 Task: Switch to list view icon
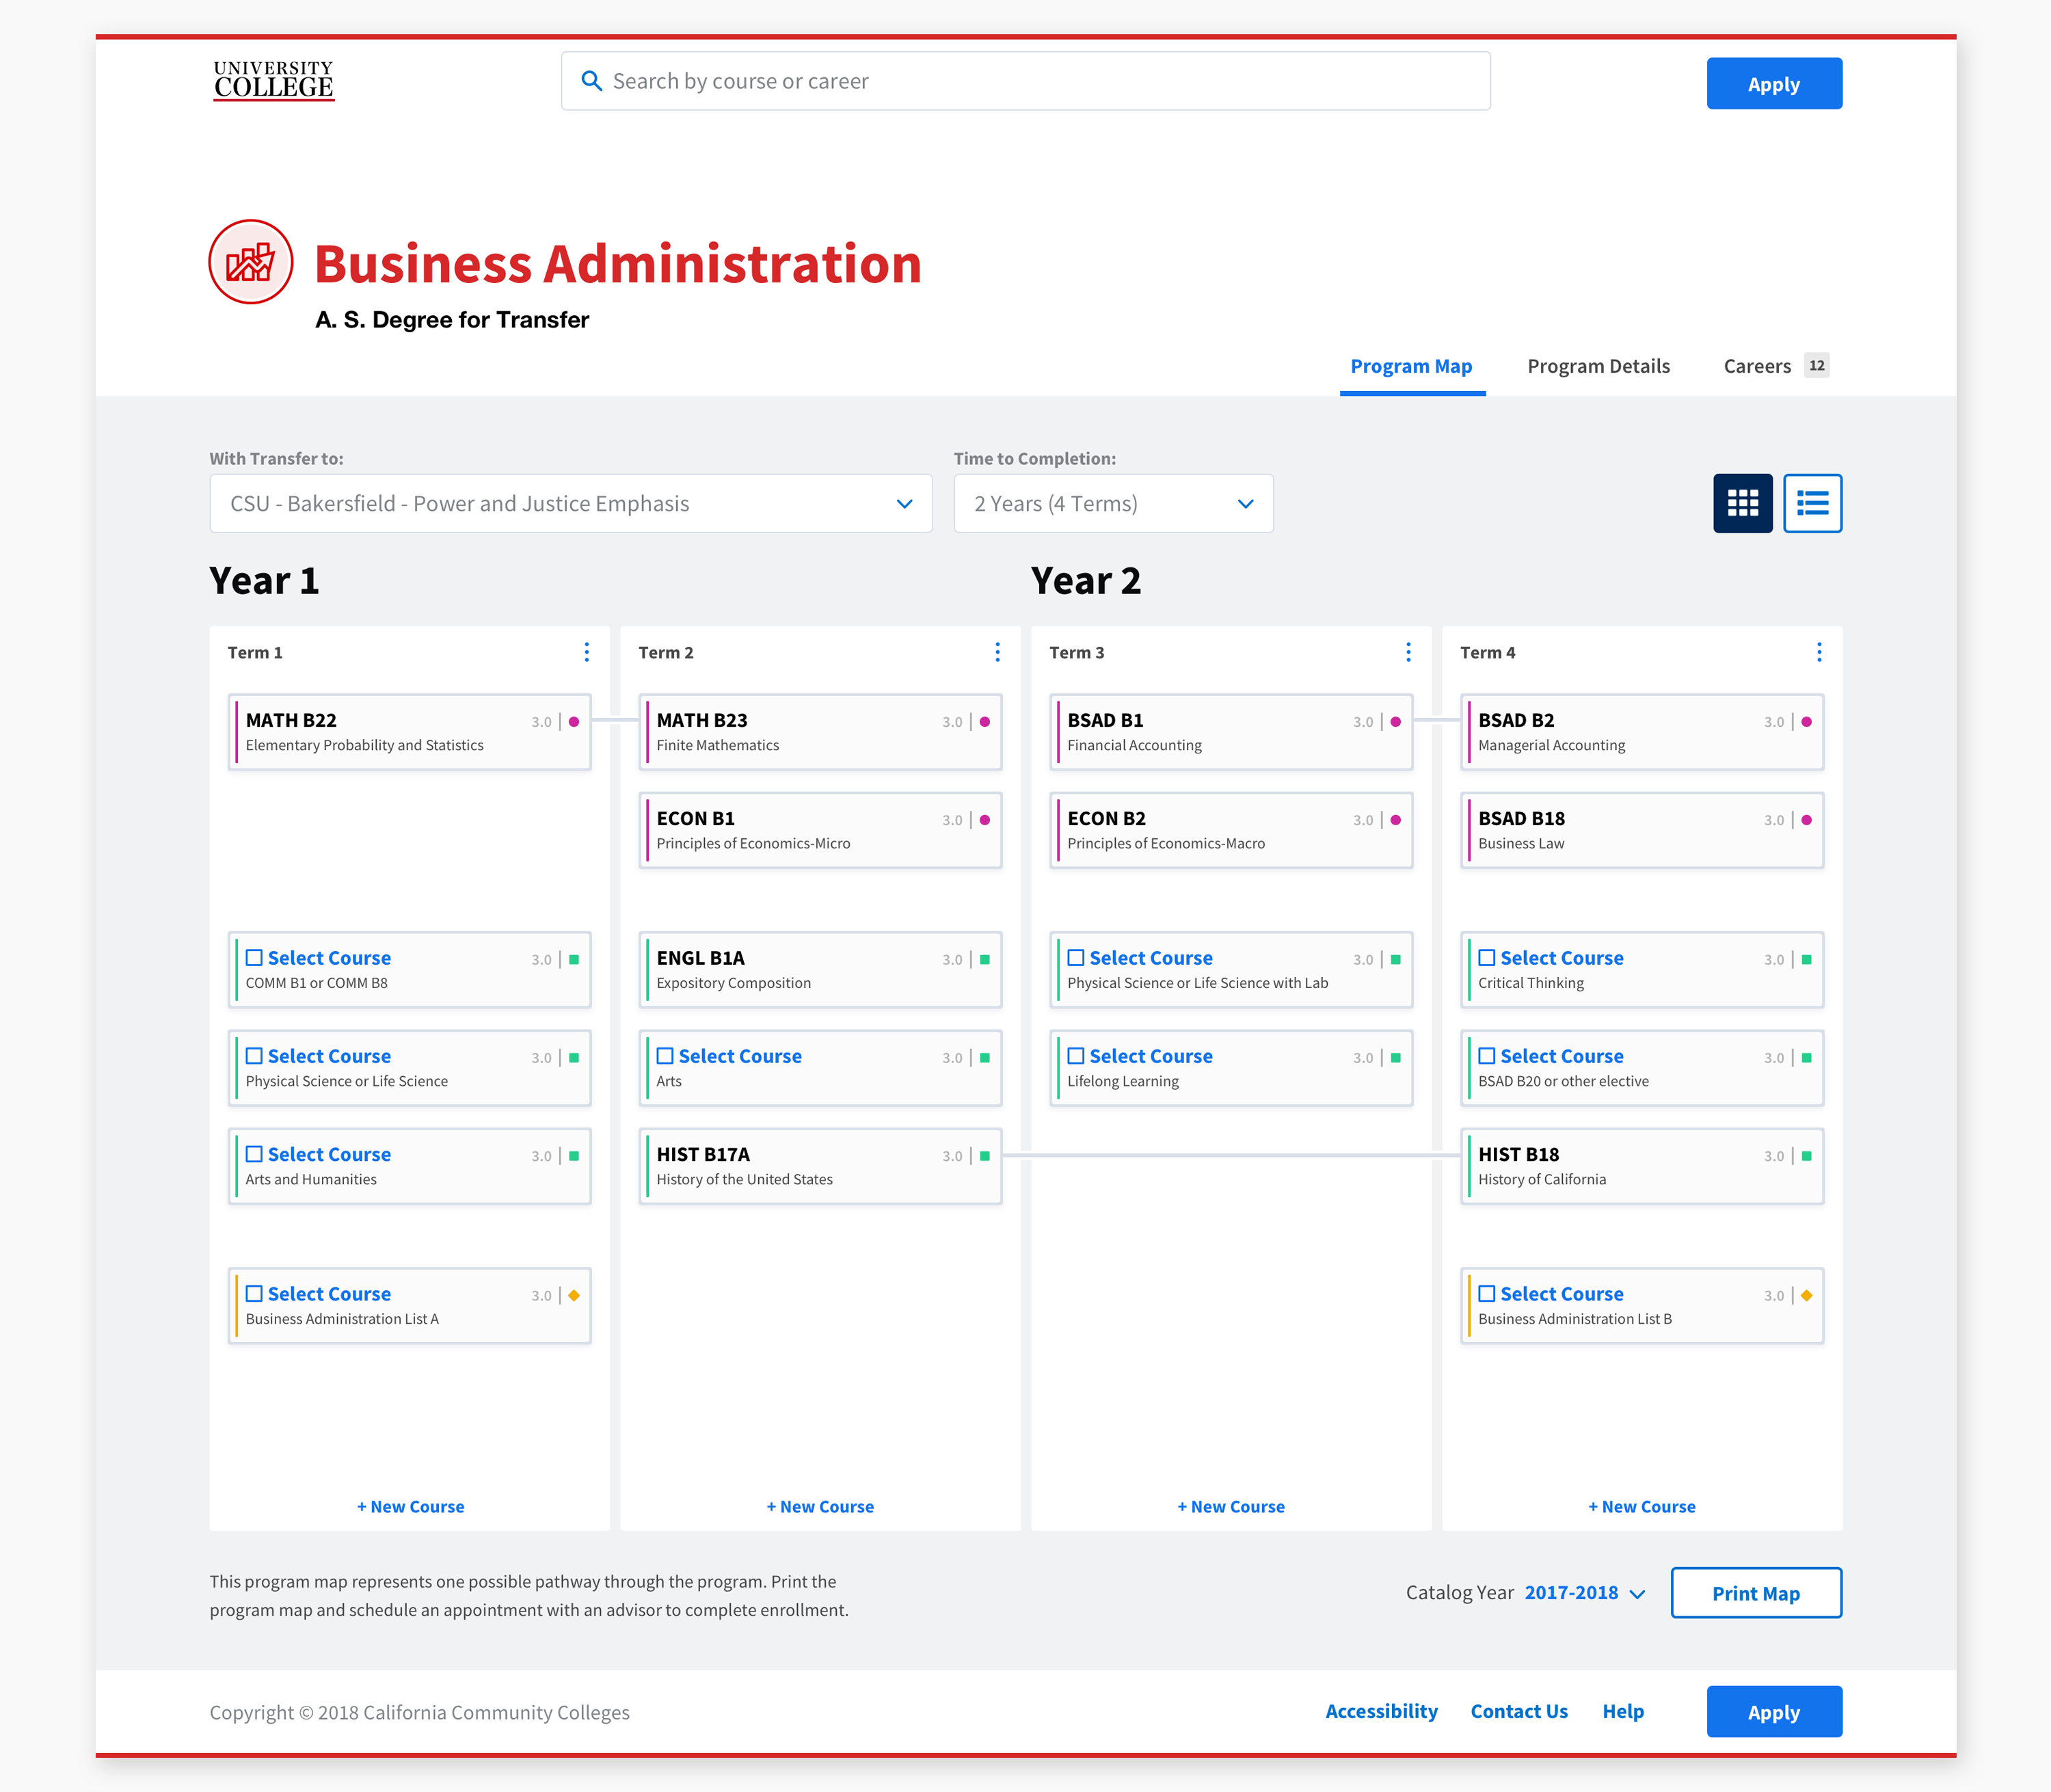click(1812, 503)
